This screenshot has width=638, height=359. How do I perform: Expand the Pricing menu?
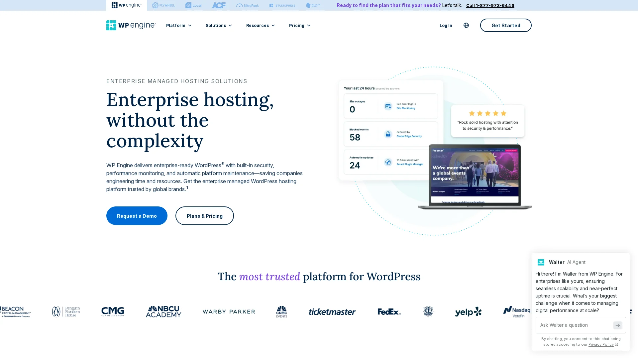point(299,25)
